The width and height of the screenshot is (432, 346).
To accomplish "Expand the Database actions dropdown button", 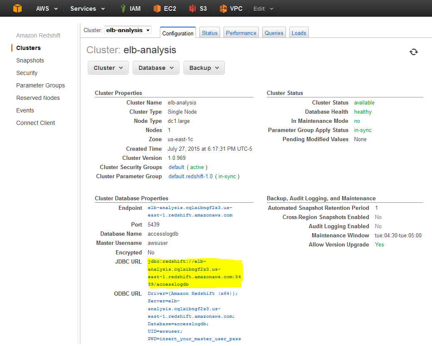I will [x=156, y=68].
